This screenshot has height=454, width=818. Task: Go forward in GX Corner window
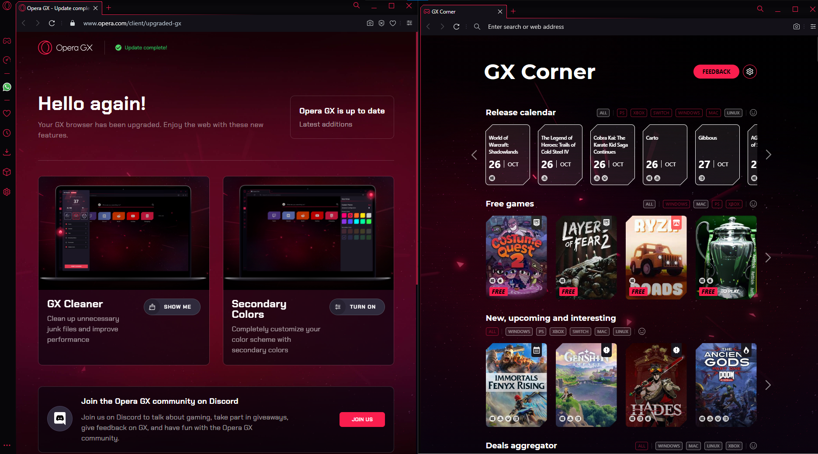pos(442,27)
